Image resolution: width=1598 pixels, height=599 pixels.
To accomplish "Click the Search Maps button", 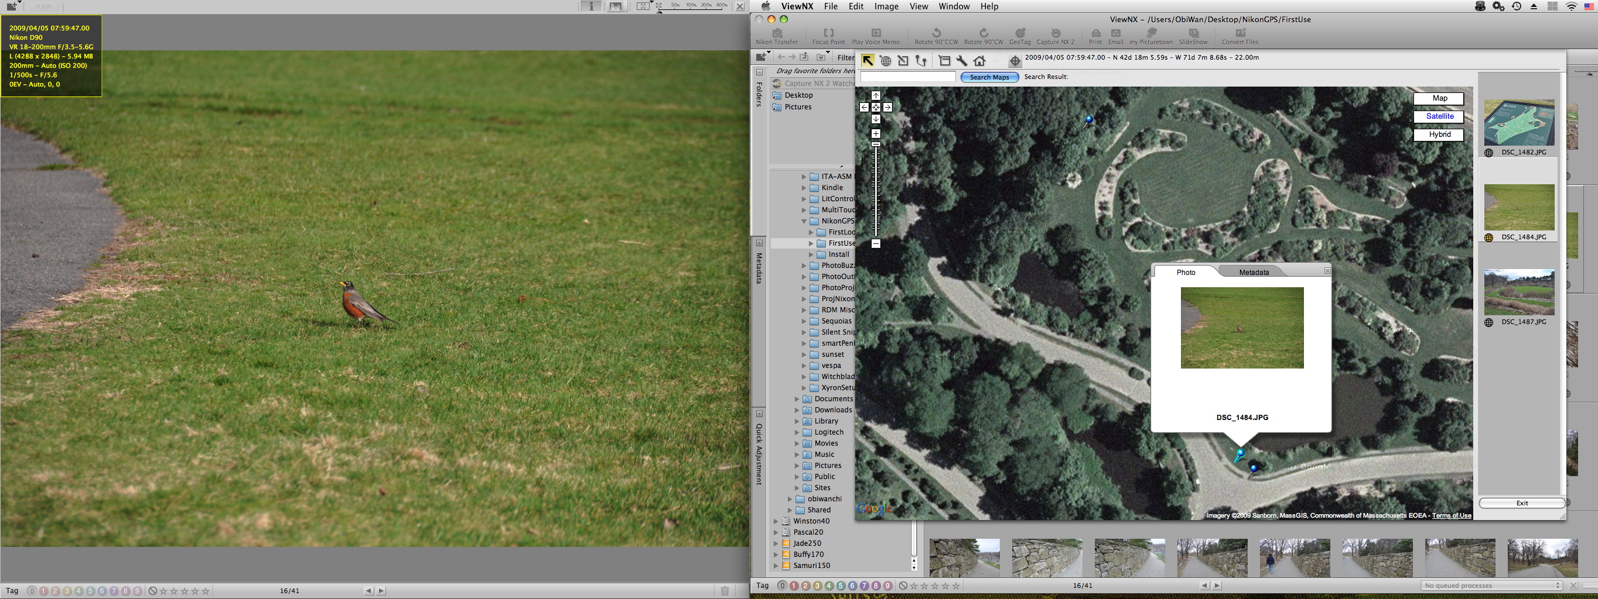I will pyautogui.click(x=989, y=77).
